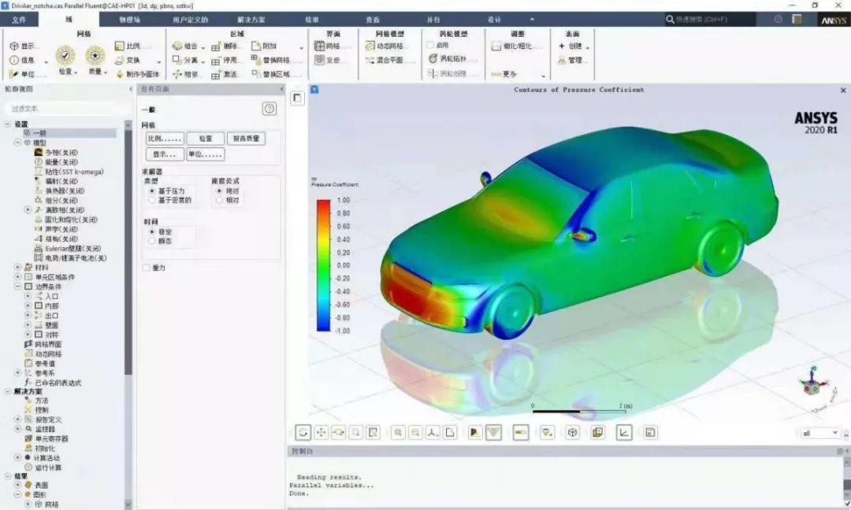Click the rotate view tool in graphics toolbar
851x510 pixels.
point(303,432)
